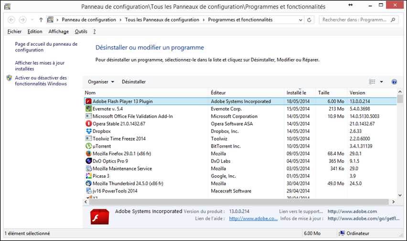407x241 pixels.
Task: Open the Affichage menu
Action: 59,31
